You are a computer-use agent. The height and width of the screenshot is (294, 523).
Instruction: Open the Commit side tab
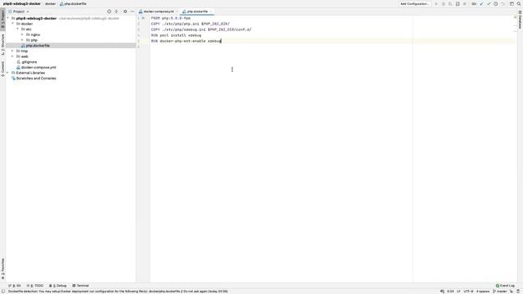pos(2,69)
